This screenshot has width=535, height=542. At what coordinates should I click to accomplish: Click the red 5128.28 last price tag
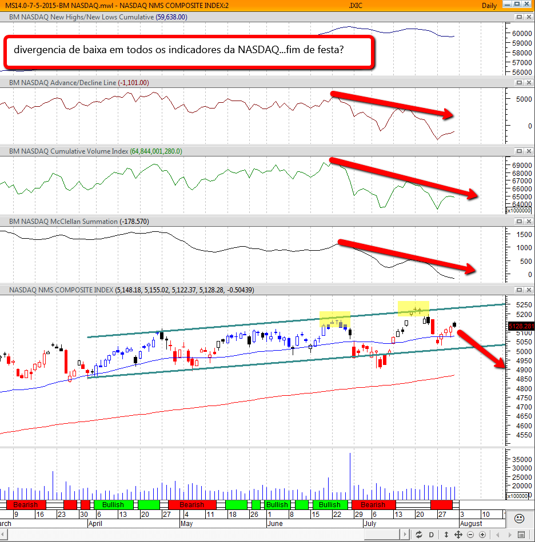point(521,326)
